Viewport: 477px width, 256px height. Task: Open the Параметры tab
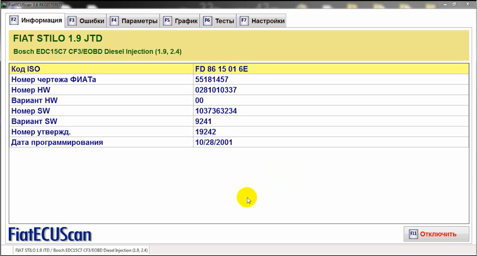coord(134,21)
